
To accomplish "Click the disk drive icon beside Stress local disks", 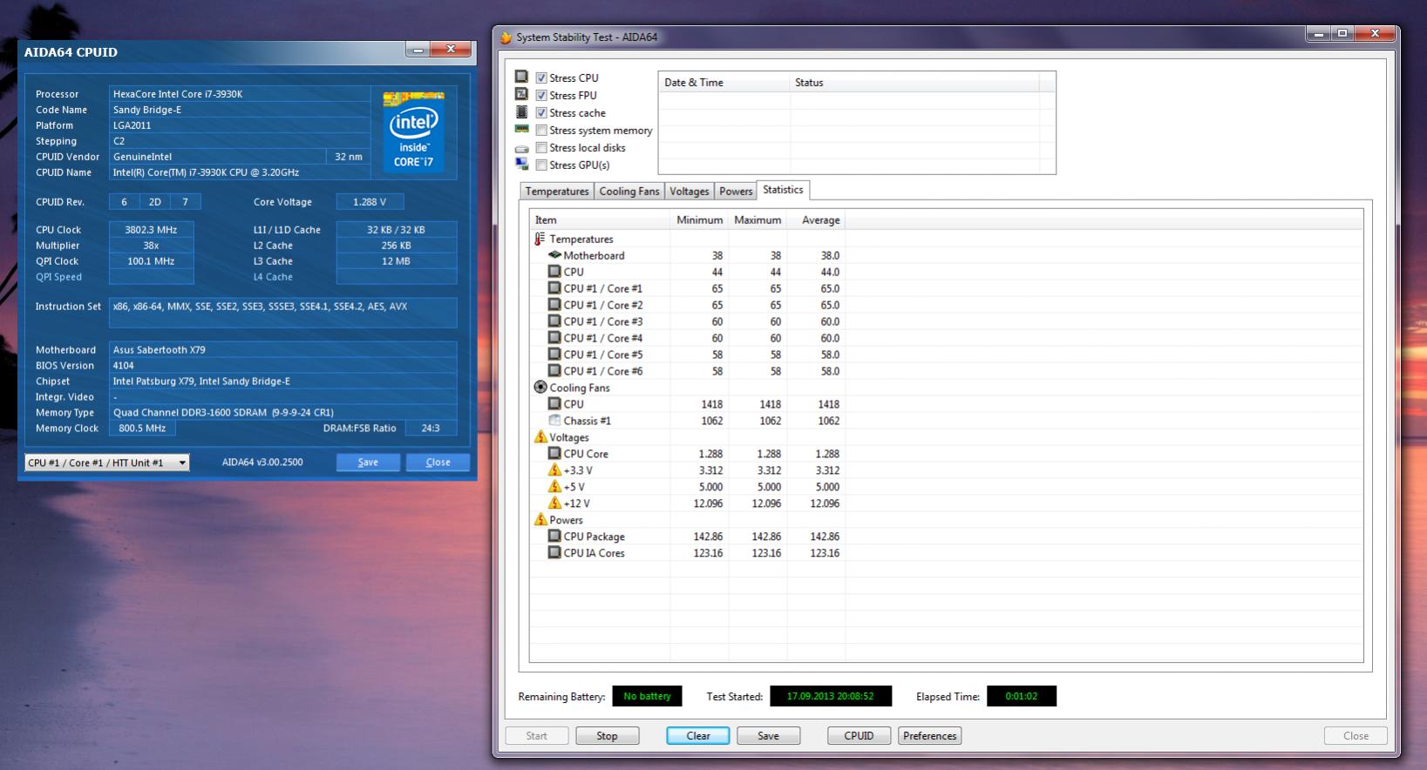I will coord(521,148).
